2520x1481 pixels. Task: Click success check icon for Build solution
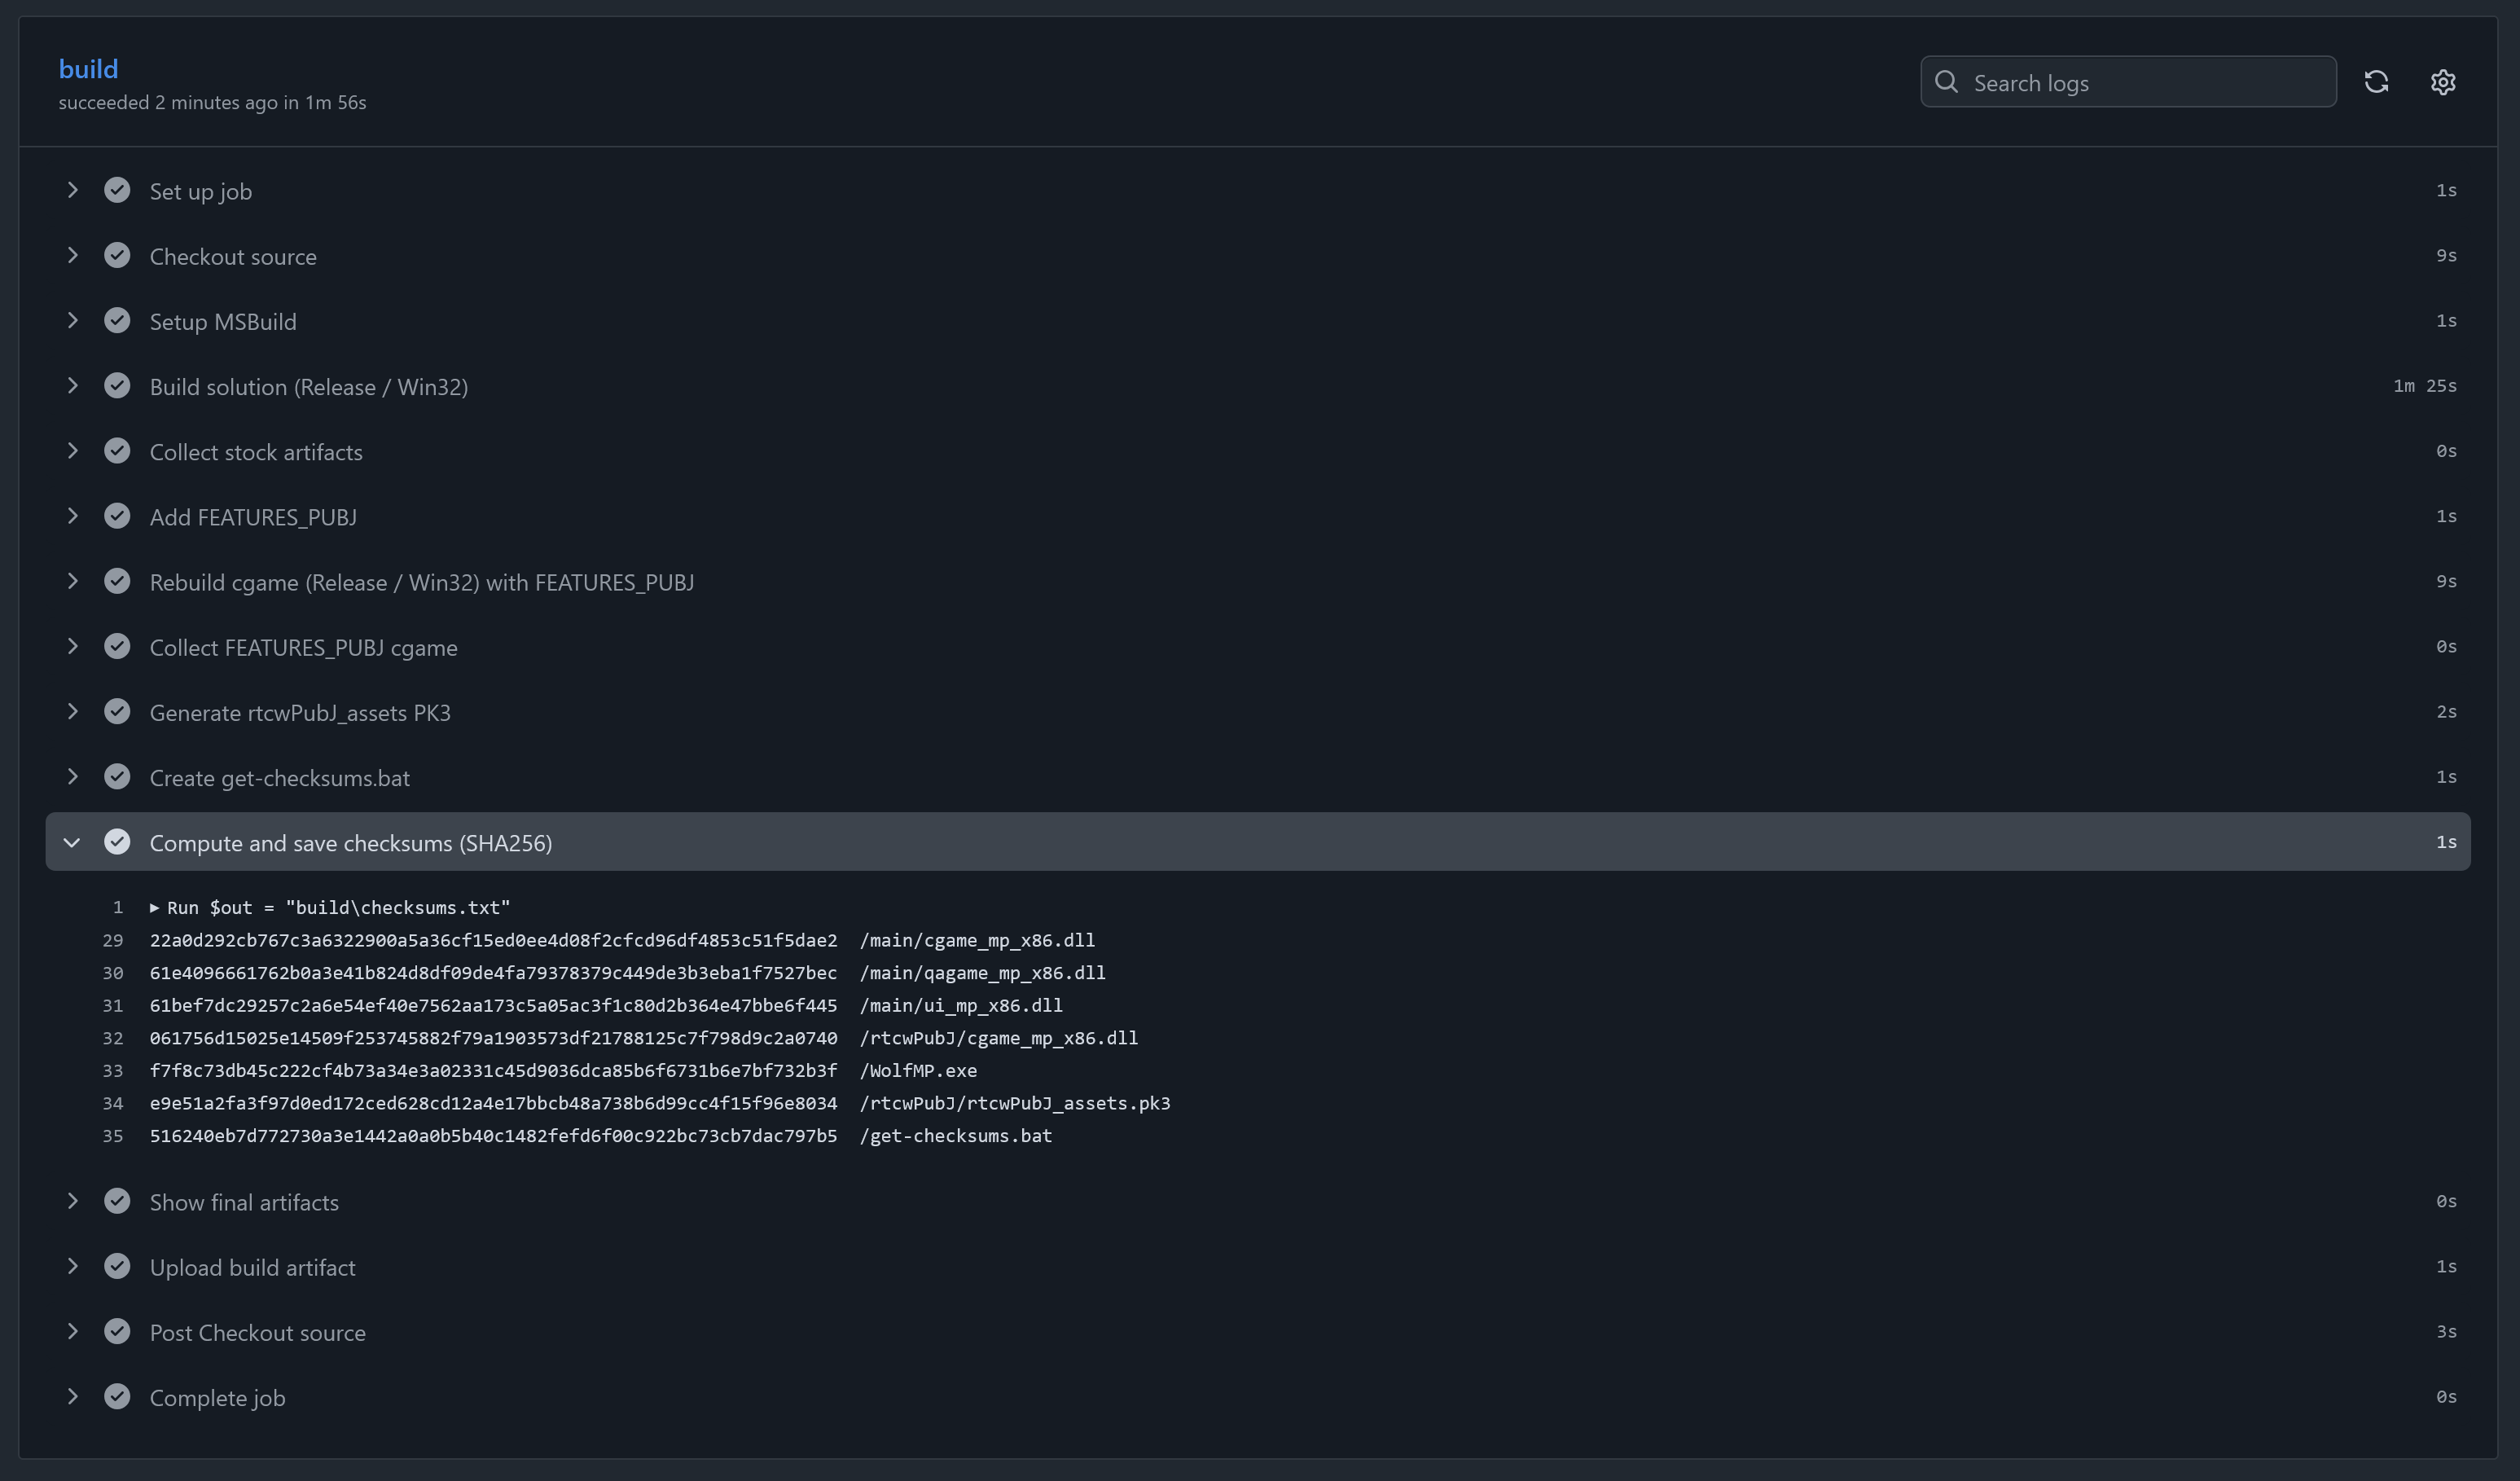point(117,385)
